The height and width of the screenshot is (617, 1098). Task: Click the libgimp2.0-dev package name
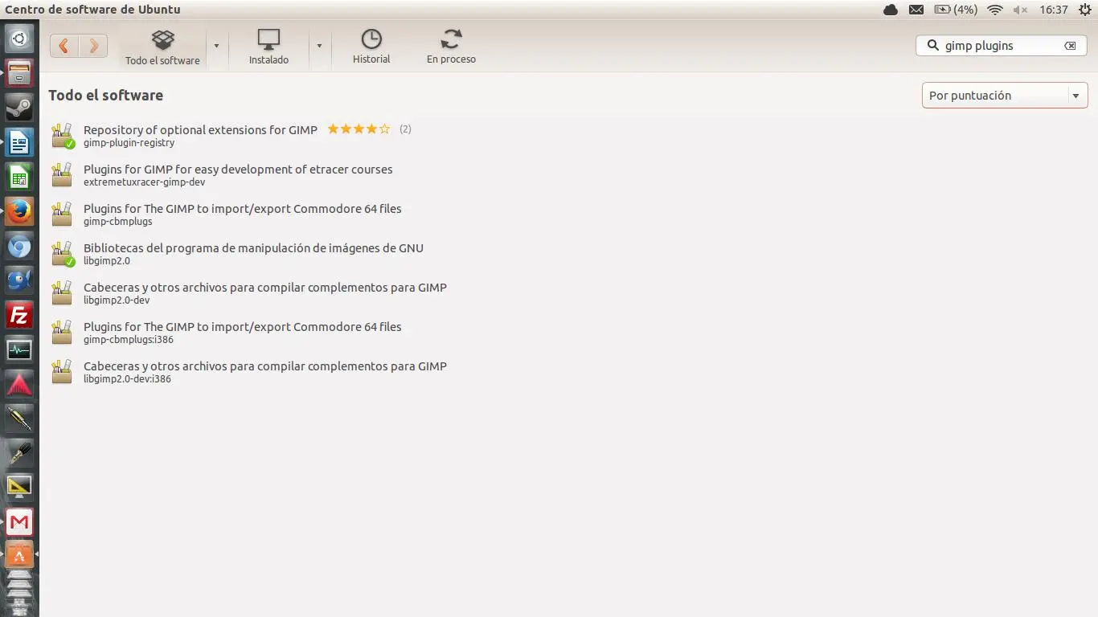pyautogui.click(x=117, y=300)
